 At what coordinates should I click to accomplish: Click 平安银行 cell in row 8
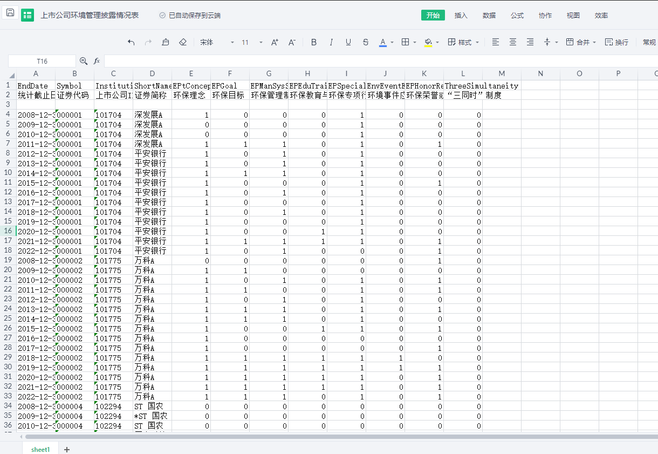coord(152,153)
